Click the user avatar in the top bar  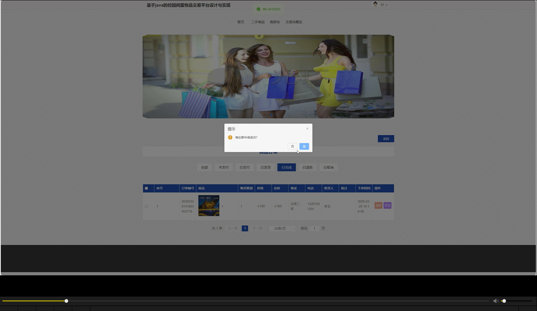(375, 5)
